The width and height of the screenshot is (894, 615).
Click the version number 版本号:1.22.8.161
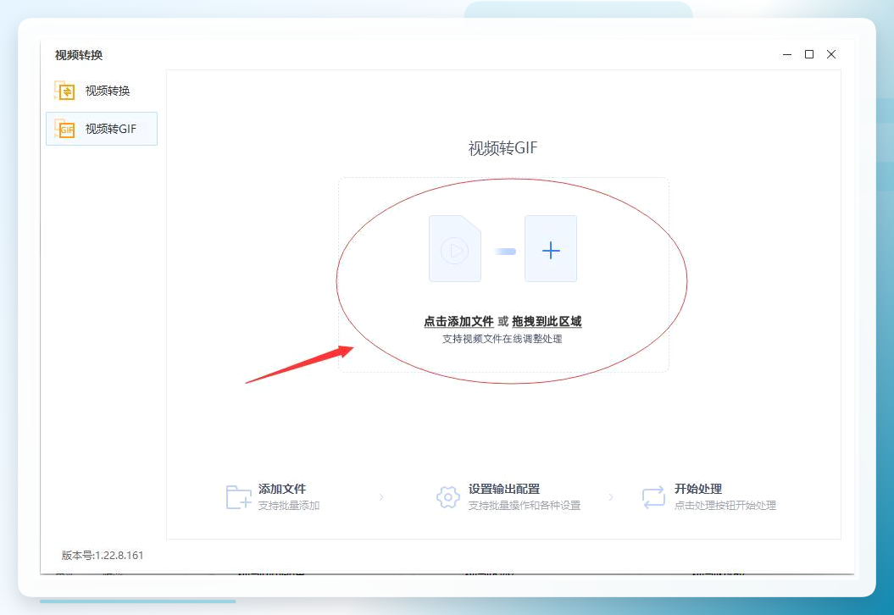(x=103, y=555)
